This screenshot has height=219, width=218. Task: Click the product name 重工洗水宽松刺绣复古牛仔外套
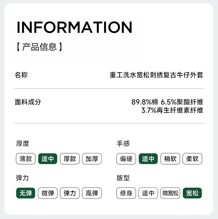[x=156, y=75]
